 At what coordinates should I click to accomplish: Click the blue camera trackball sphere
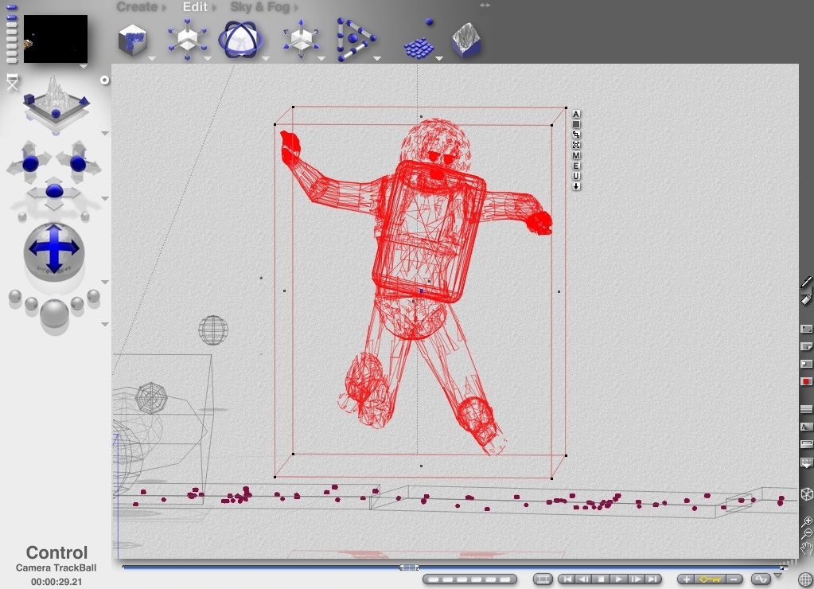(x=53, y=248)
